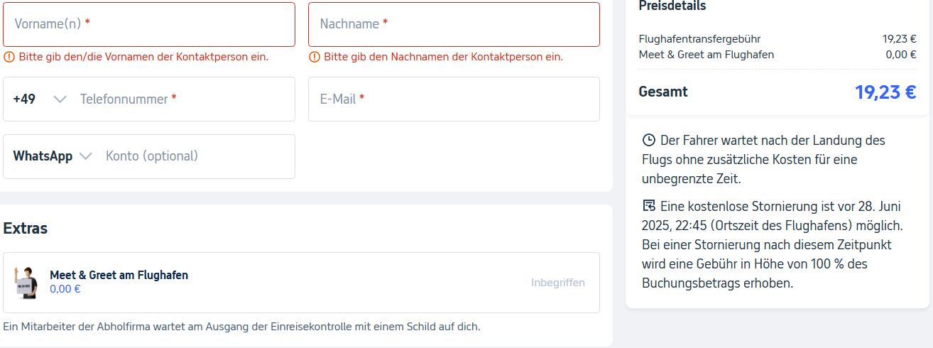Screen dimensions: 933x348
Task: Click the E-Mail input field
Action: coord(454,99)
